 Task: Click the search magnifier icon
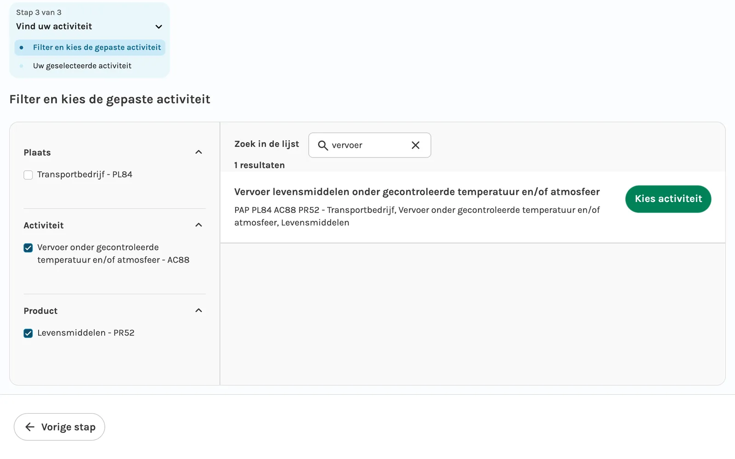[x=323, y=146]
